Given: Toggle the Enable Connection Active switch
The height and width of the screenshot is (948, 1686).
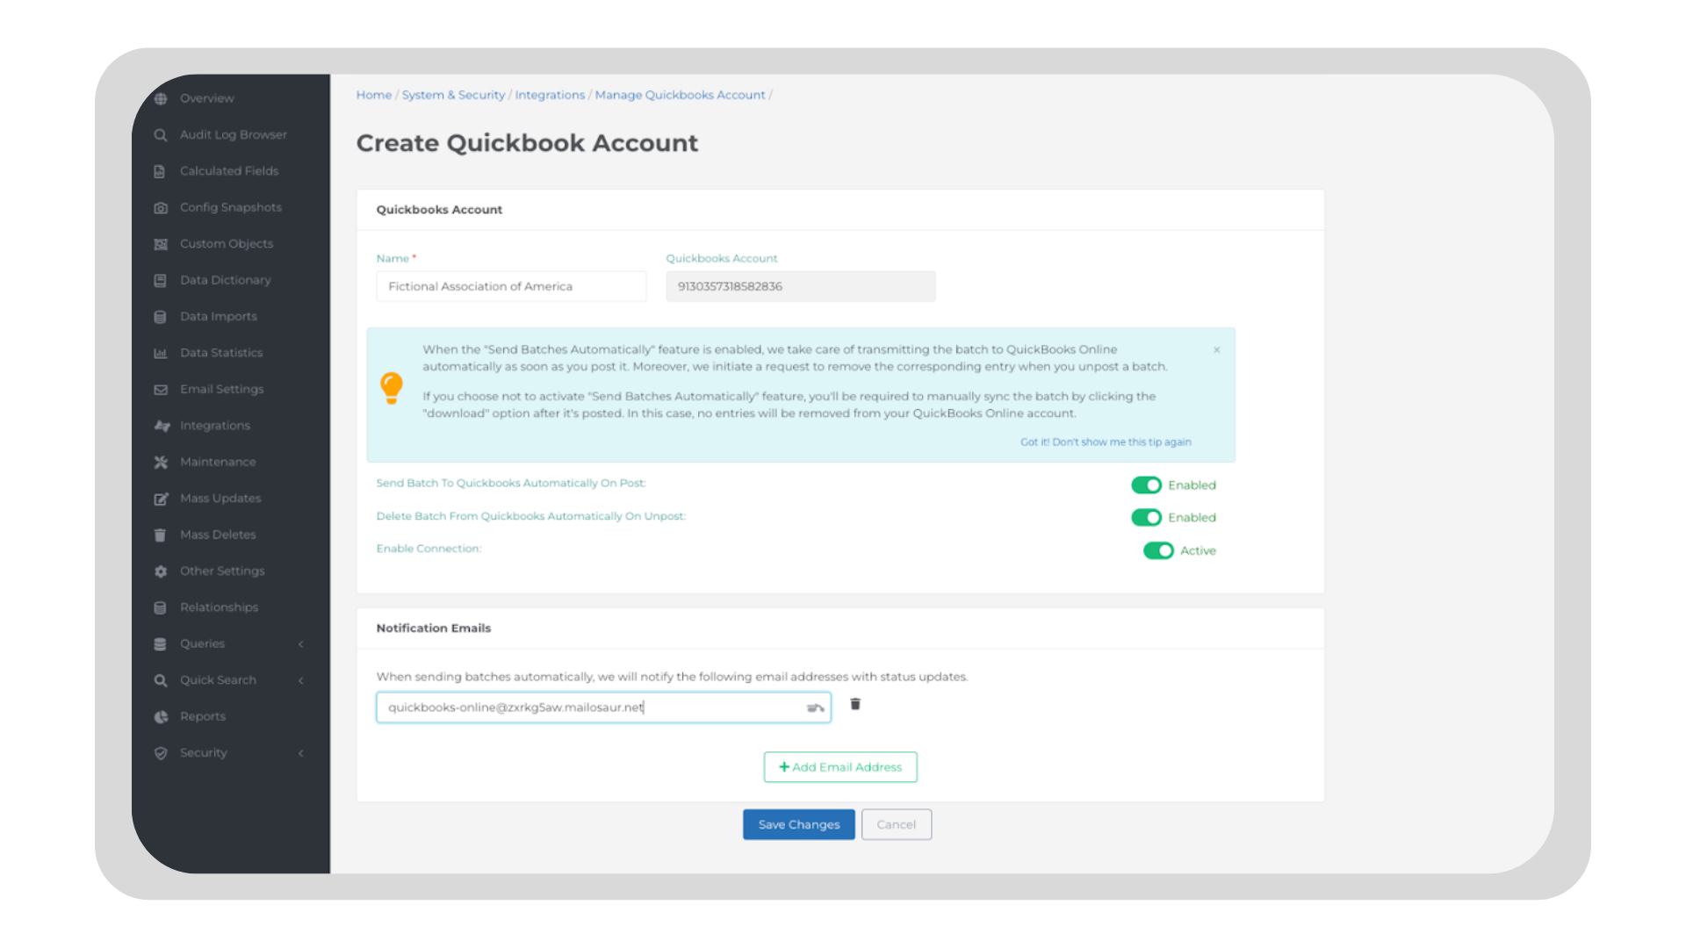Looking at the screenshot, I should point(1158,550).
